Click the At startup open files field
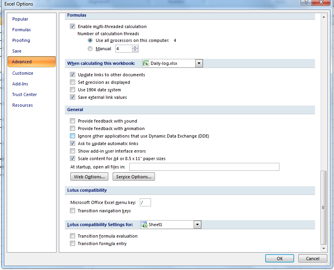Screen dimensions: 334x270 (204, 167)
